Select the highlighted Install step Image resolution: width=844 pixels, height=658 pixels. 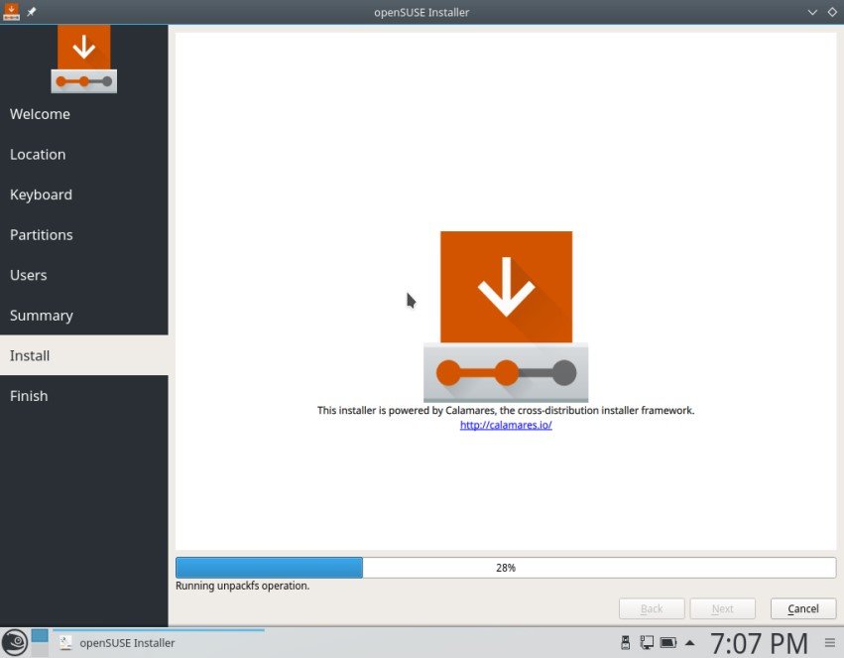[84, 355]
